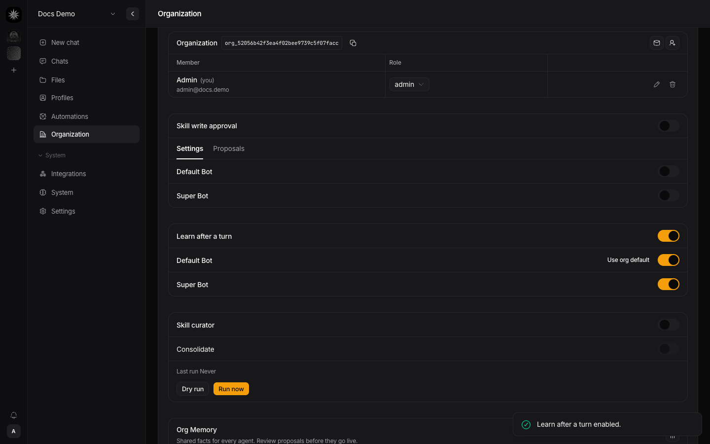Switch to the Settings tab
The image size is (710, 444).
click(x=190, y=148)
